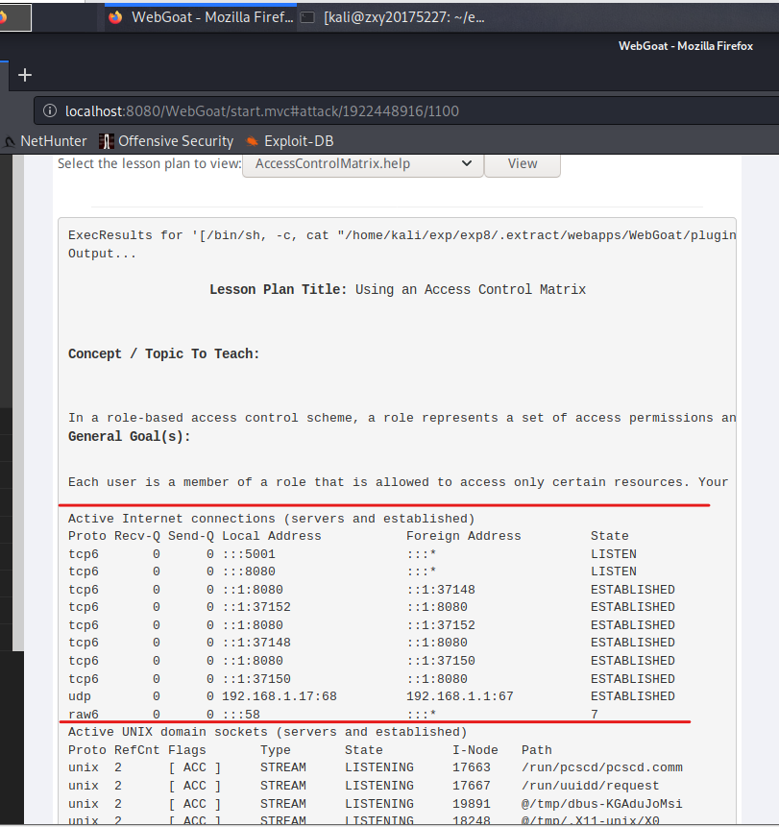The height and width of the screenshot is (827, 779).
Task: Click the terminal icon in kali taskbar entry
Action: [x=307, y=17]
